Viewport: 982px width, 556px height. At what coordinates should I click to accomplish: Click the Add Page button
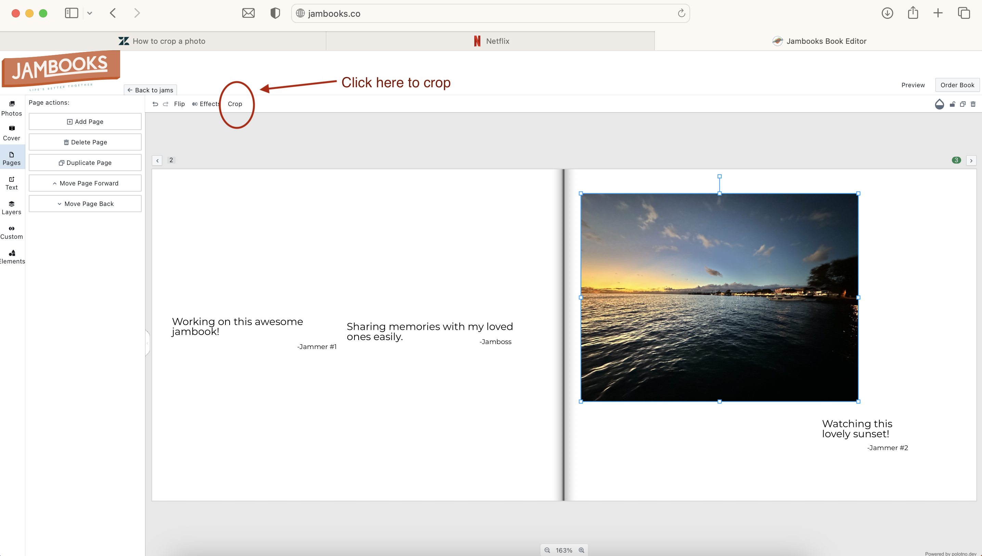click(x=85, y=121)
